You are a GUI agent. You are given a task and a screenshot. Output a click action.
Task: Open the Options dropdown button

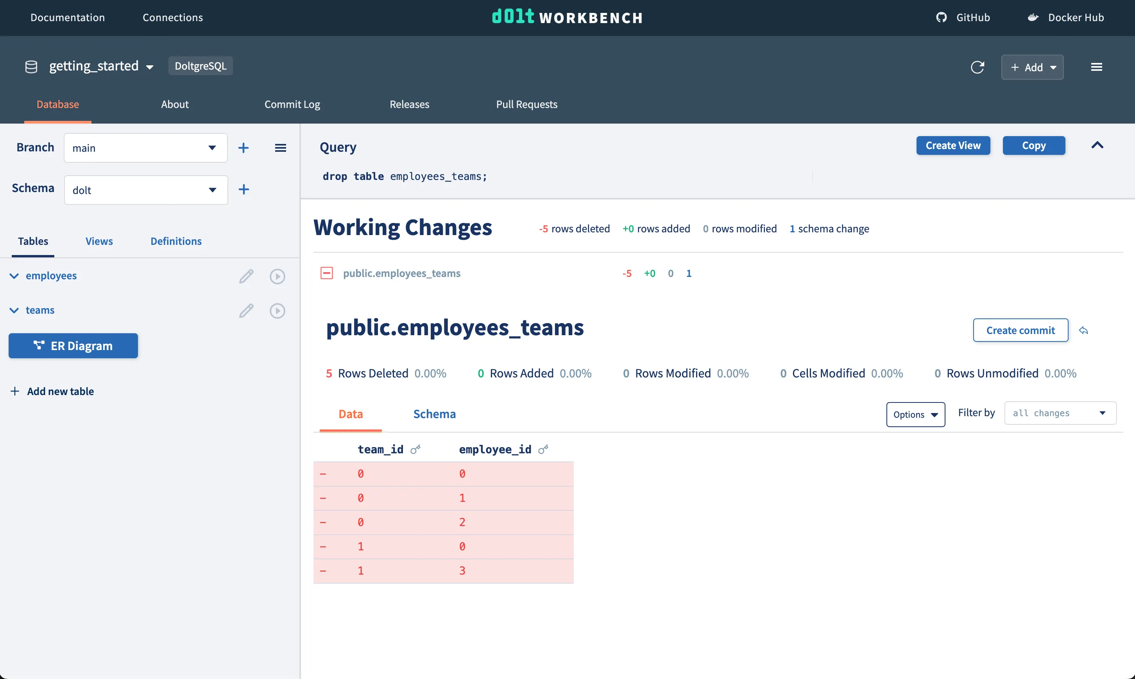tap(915, 415)
